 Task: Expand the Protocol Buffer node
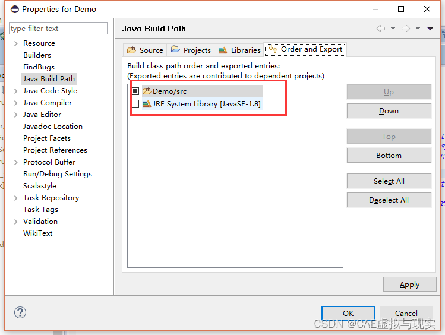click(16, 162)
